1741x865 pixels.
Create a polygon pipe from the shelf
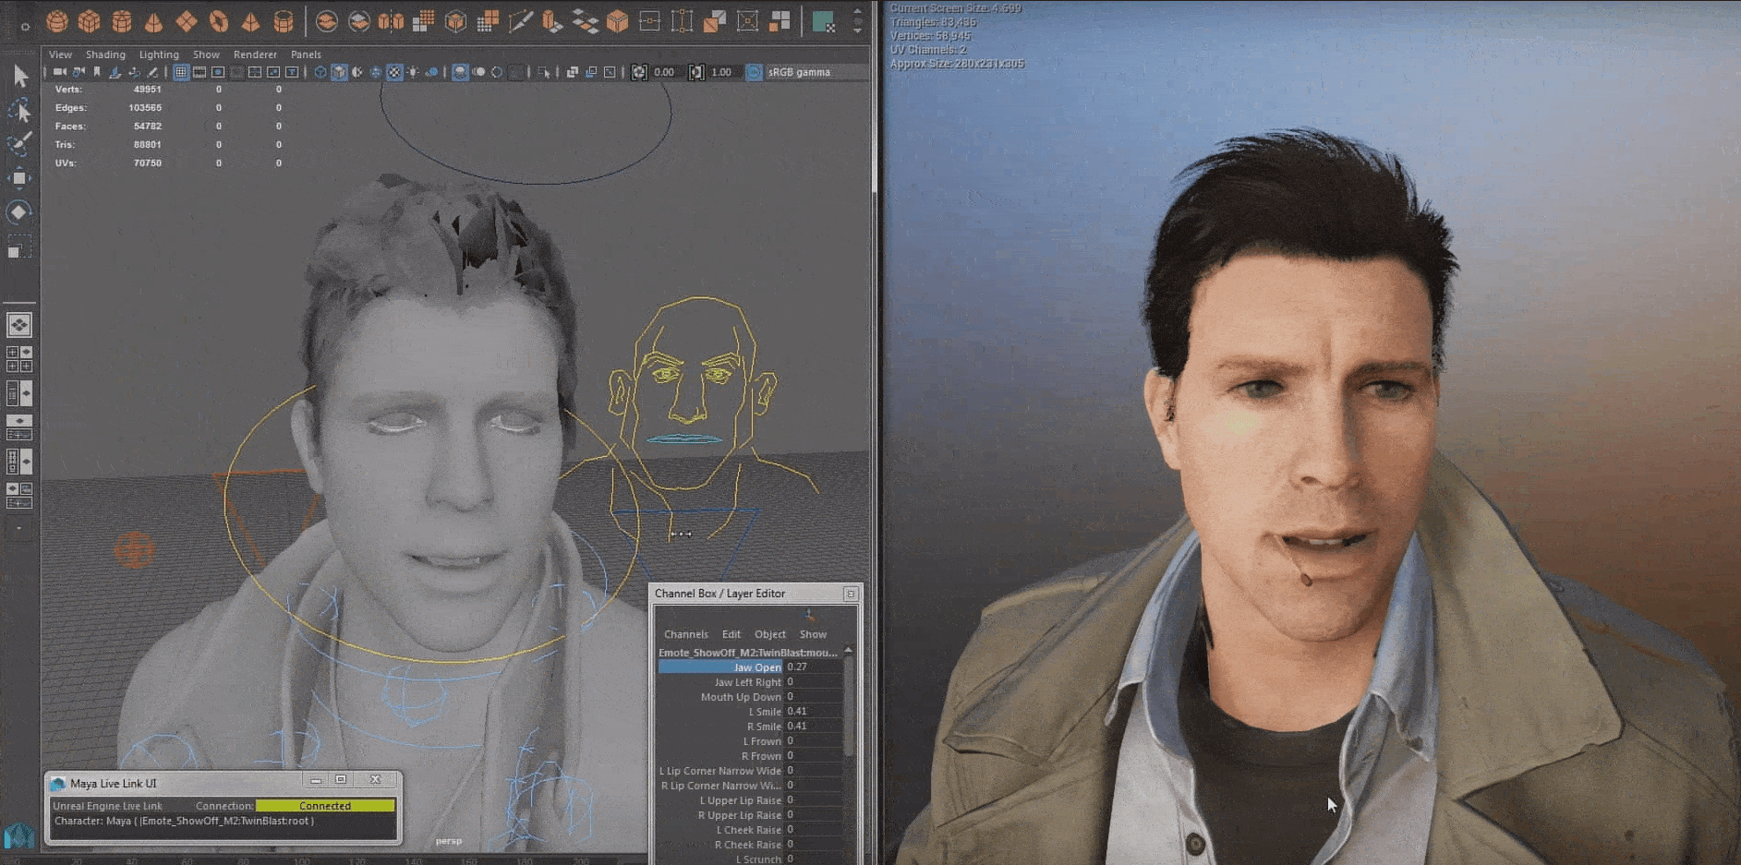click(x=284, y=21)
